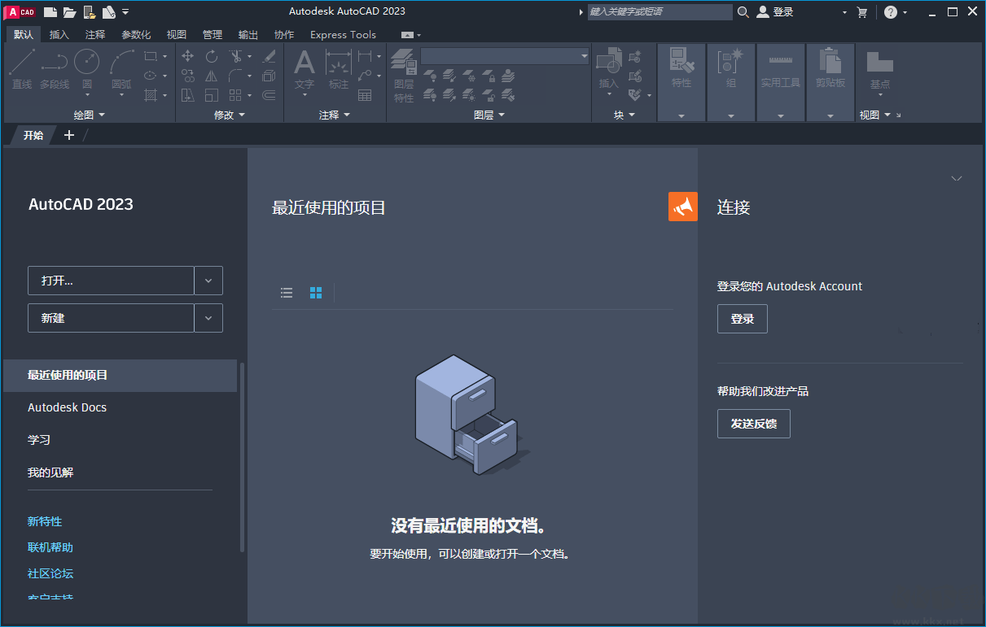
Task: Open the Express Tools ribbon tab
Action: pyautogui.click(x=343, y=34)
